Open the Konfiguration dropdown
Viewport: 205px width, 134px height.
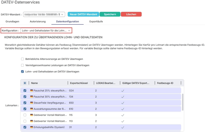[x=46, y=30]
